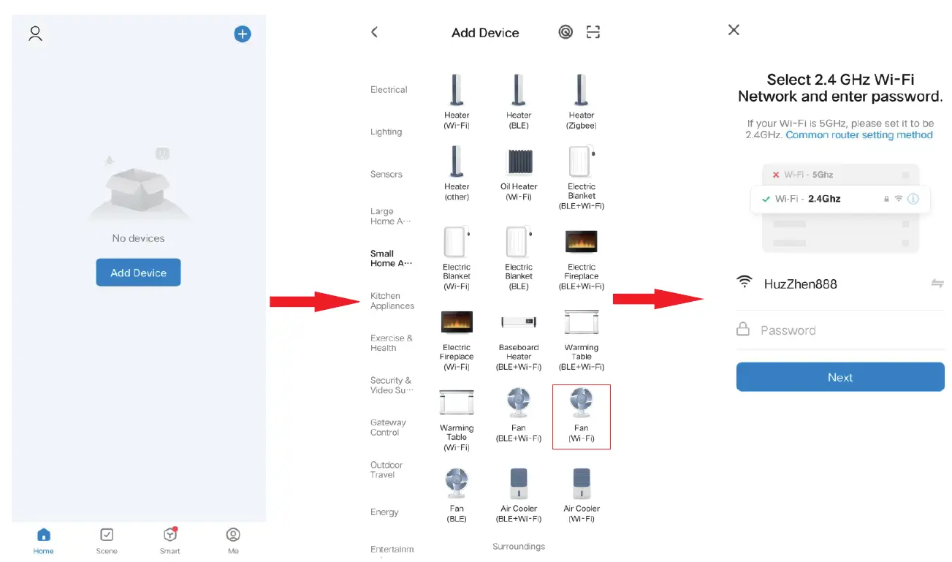
Task: Select the Oil Heater (Wi-Fi) device
Action: 519,174
